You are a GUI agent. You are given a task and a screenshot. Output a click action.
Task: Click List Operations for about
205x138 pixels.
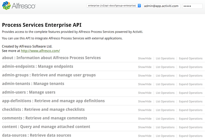165,58
